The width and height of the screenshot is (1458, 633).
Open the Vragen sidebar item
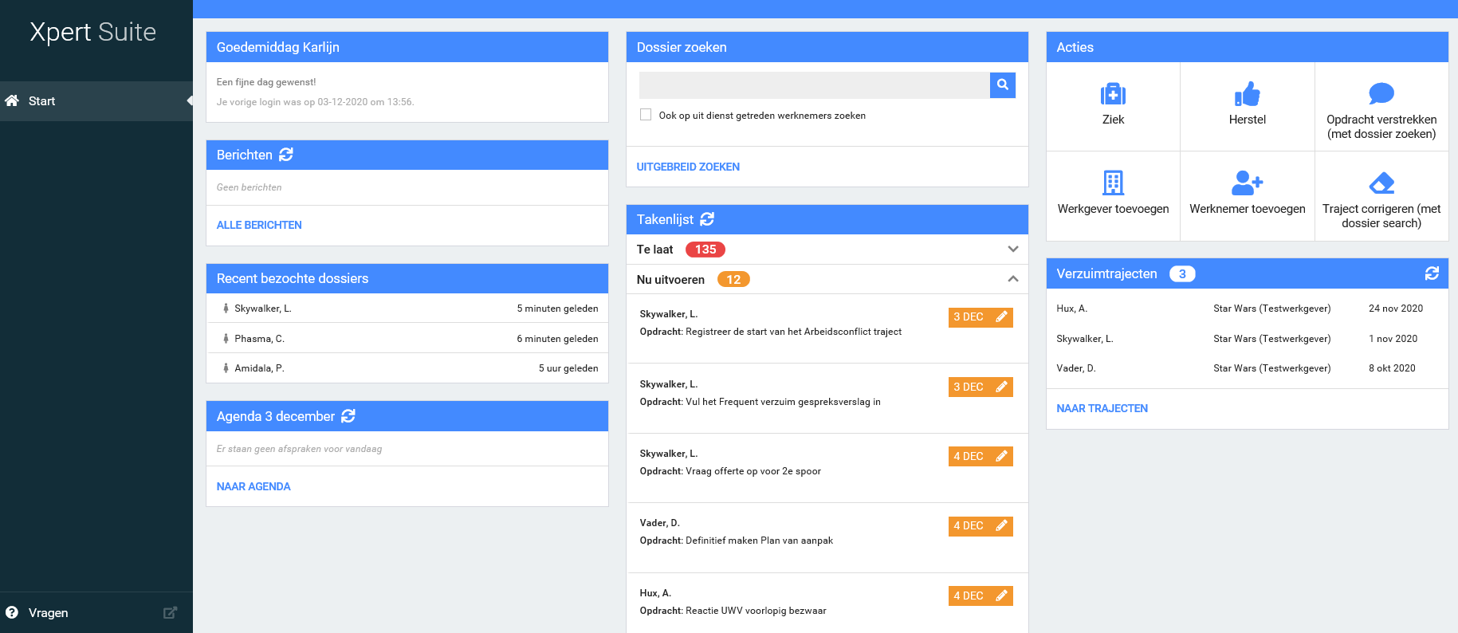pos(48,612)
